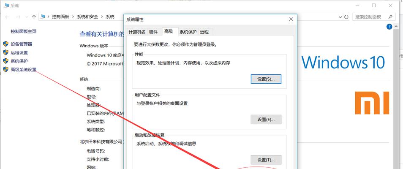Screen dimensions: 403x169
Task: Click the 系统 window title icon
Action: coord(6,5)
